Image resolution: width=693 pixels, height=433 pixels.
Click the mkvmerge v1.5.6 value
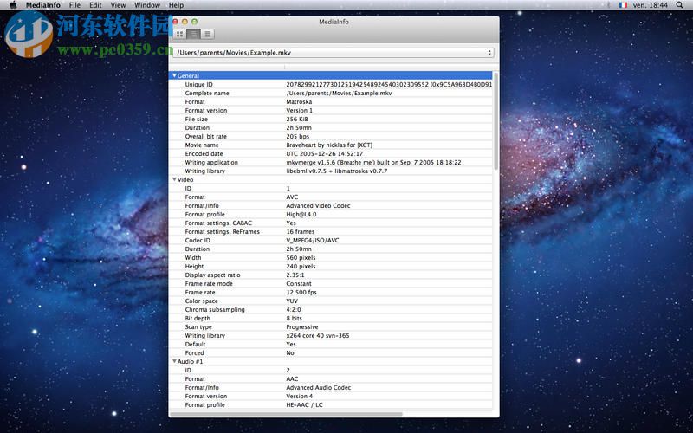(x=373, y=162)
